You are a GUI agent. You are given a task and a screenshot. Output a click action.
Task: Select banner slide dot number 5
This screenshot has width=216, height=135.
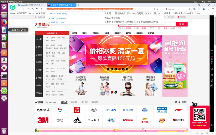point(124,69)
